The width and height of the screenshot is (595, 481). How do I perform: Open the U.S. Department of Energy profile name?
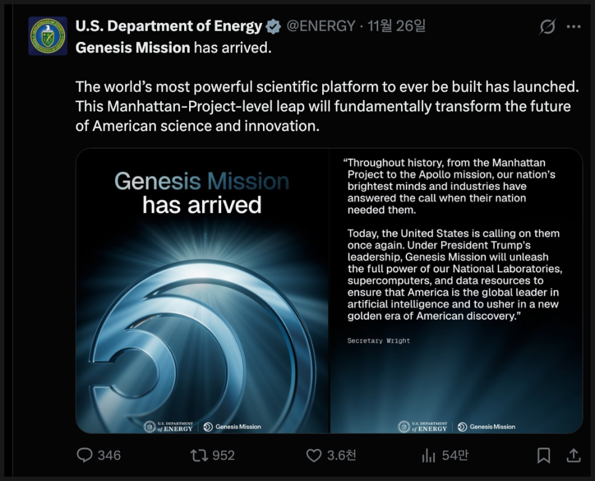[x=169, y=26]
